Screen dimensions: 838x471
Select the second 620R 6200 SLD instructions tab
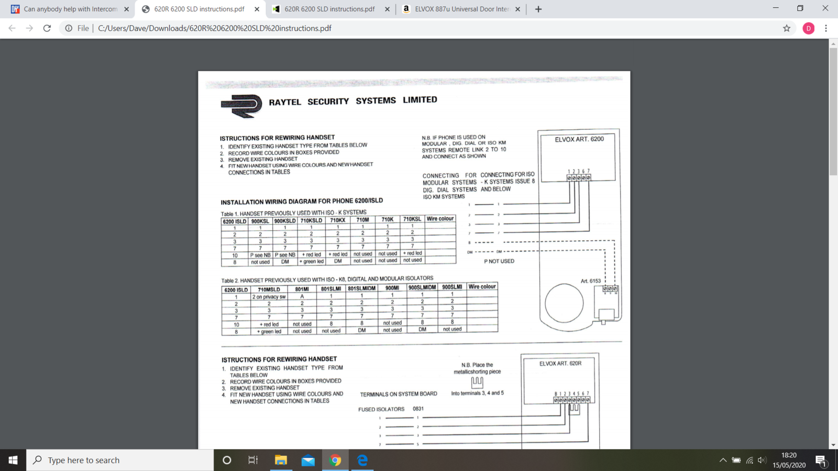pos(329,9)
